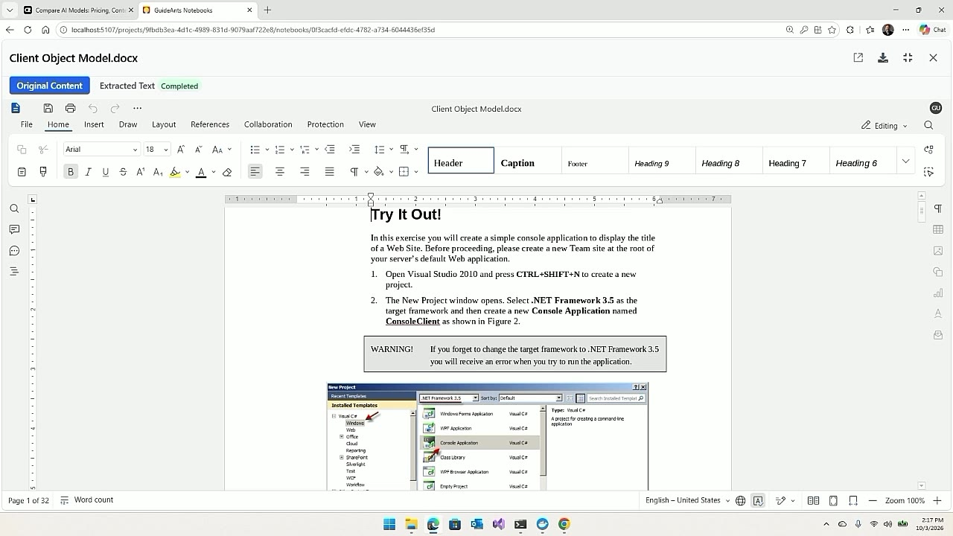Image resolution: width=953 pixels, height=536 pixels.
Task: Switch to the Draw tab
Action: [x=128, y=124]
